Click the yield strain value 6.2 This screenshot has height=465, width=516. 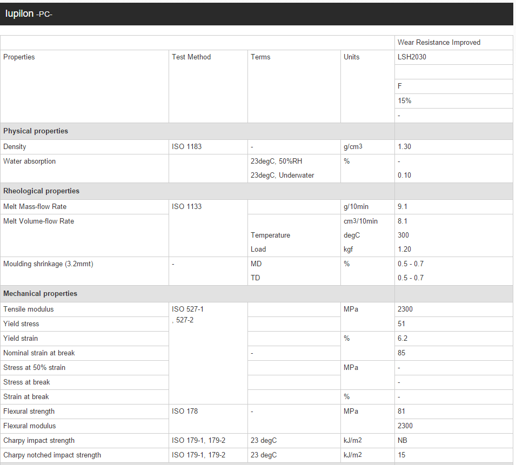pyautogui.click(x=402, y=338)
